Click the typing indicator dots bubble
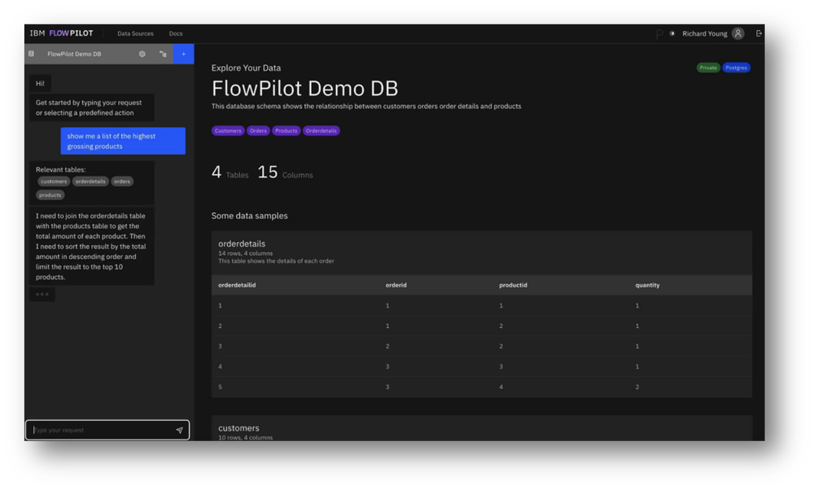This screenshot has width=814, height=490. 42,295
